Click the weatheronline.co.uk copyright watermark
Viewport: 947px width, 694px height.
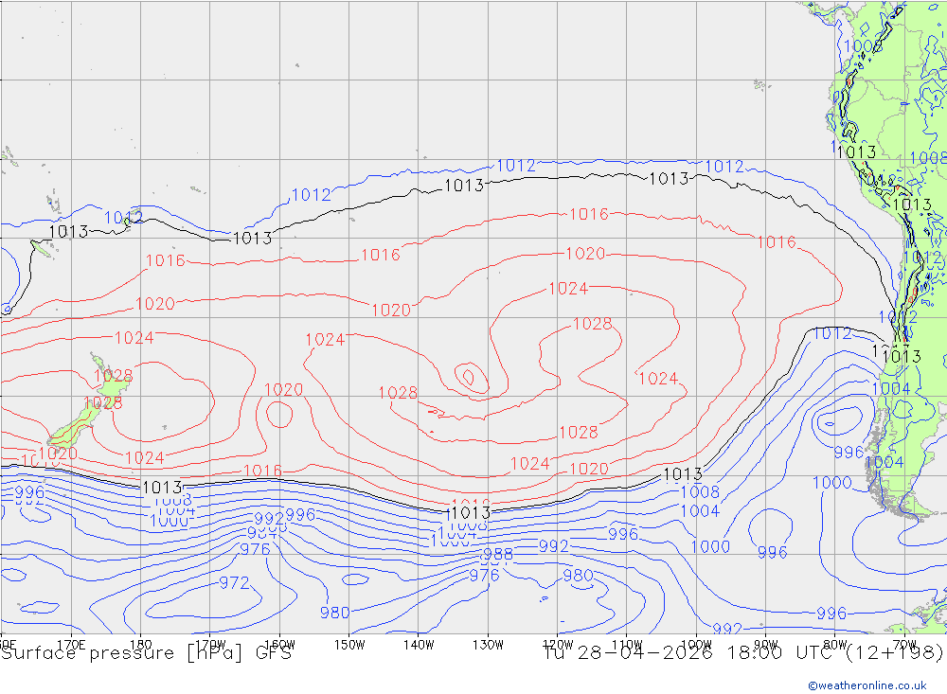click(867, 685)
